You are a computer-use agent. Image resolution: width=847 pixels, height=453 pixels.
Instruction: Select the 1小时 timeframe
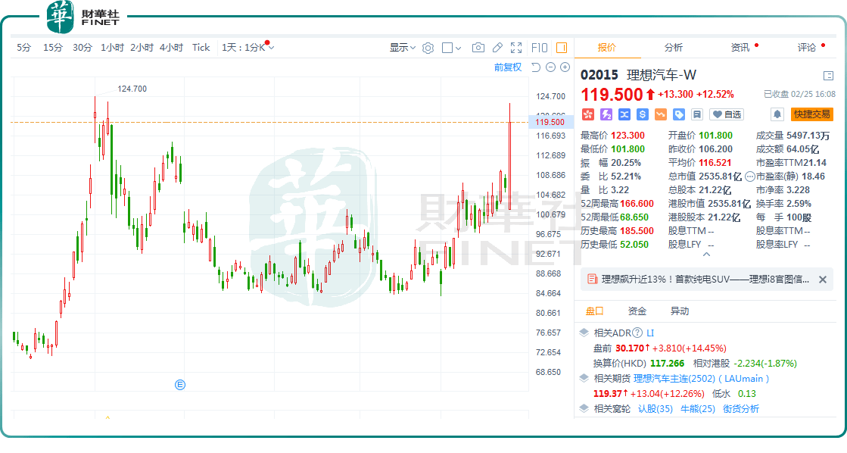tap(112, 48)
